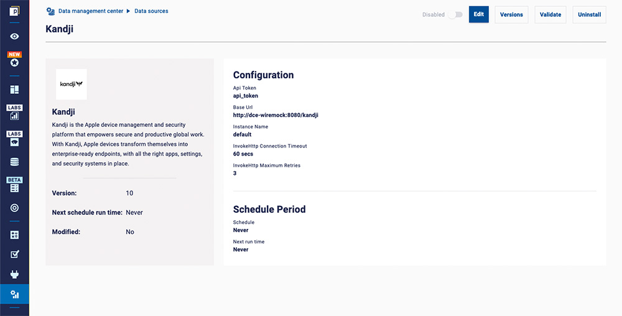Click the target circle icon in sidebar
622x316 pixels.
point(14,208)
